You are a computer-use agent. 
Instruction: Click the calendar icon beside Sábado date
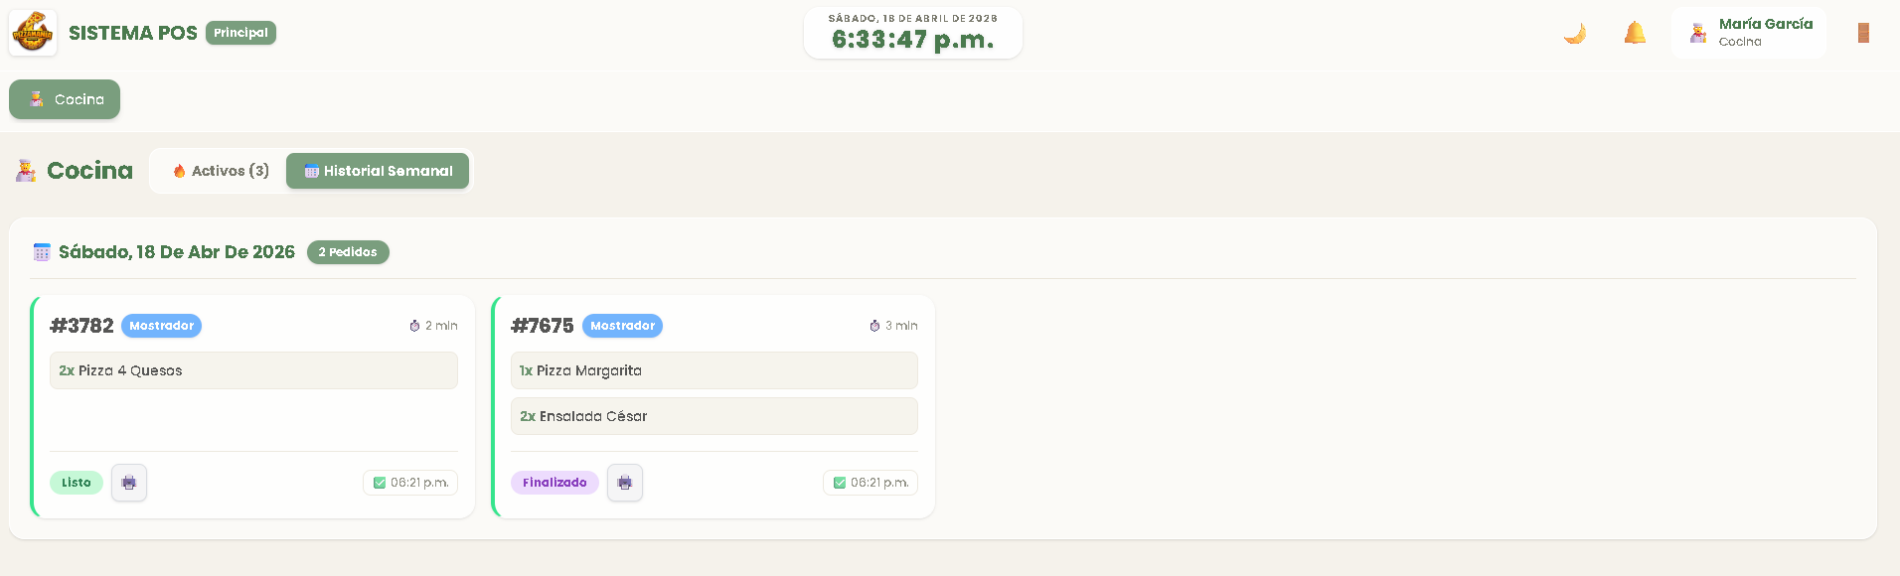42,252
